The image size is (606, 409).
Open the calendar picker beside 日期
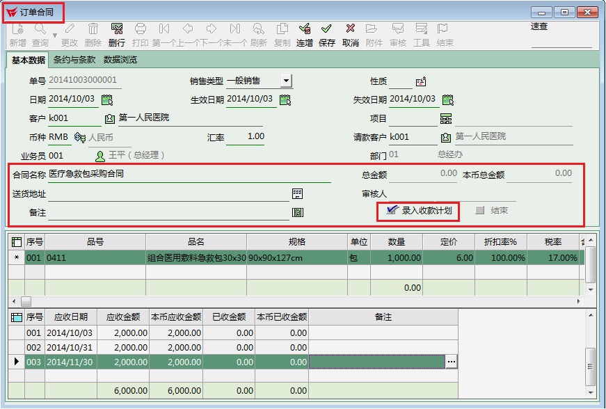click(107, 99)
